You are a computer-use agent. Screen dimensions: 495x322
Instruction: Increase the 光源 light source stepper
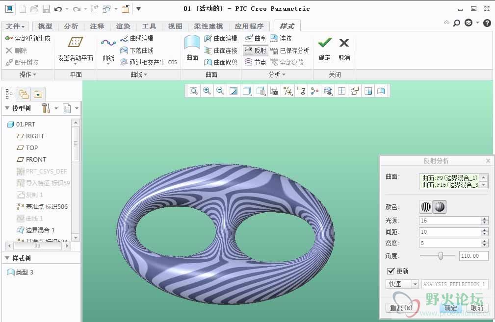(x=485, y=219)
